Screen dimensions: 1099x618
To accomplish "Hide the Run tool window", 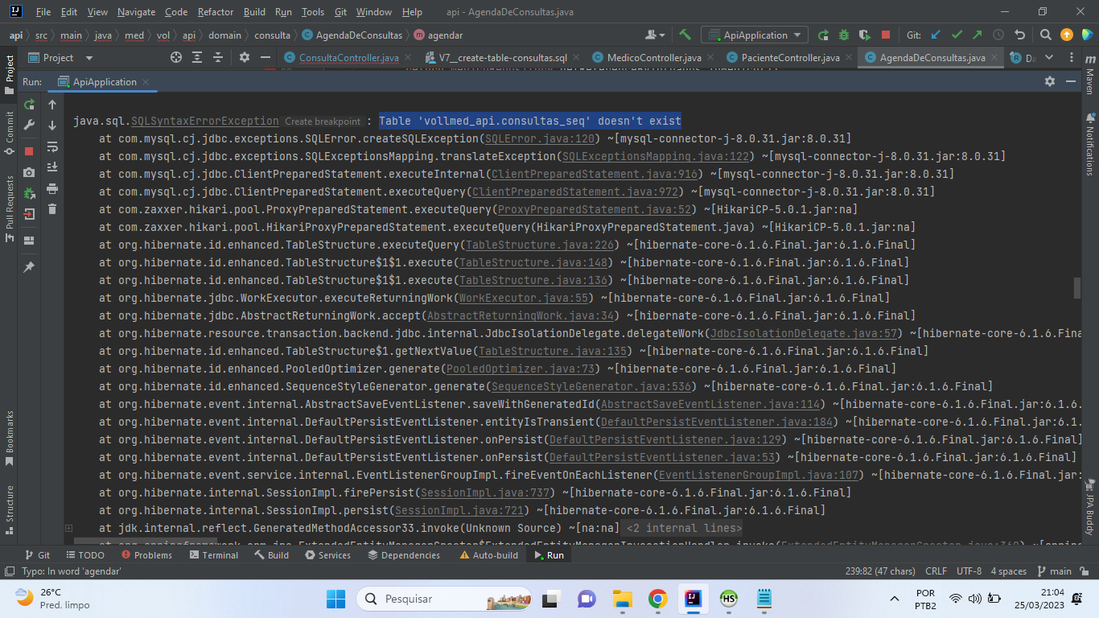I will (x=1072, y=81).
